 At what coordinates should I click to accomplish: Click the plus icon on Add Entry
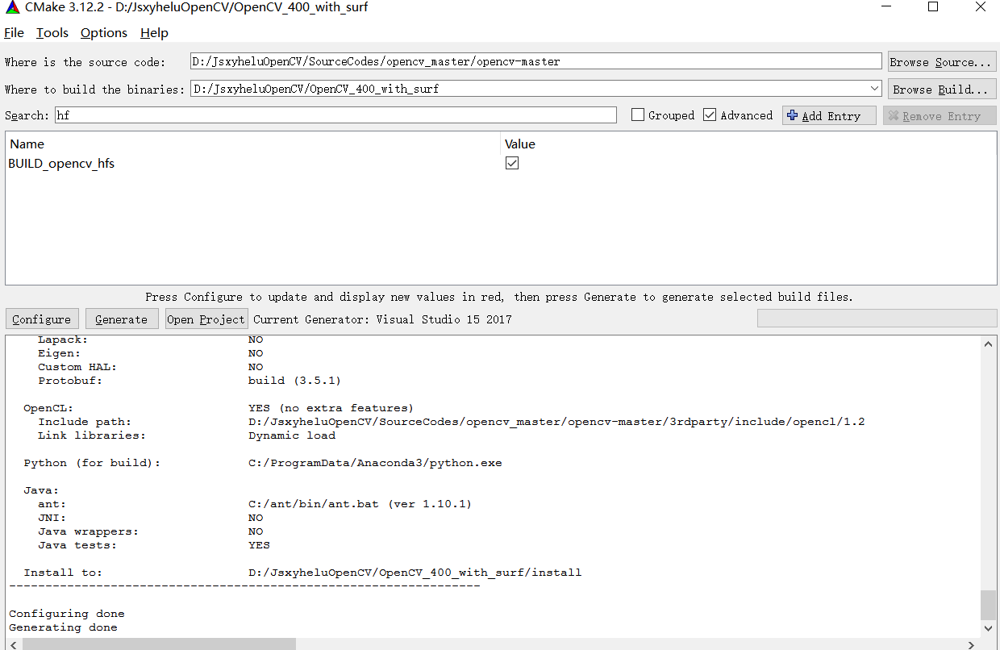792,115
